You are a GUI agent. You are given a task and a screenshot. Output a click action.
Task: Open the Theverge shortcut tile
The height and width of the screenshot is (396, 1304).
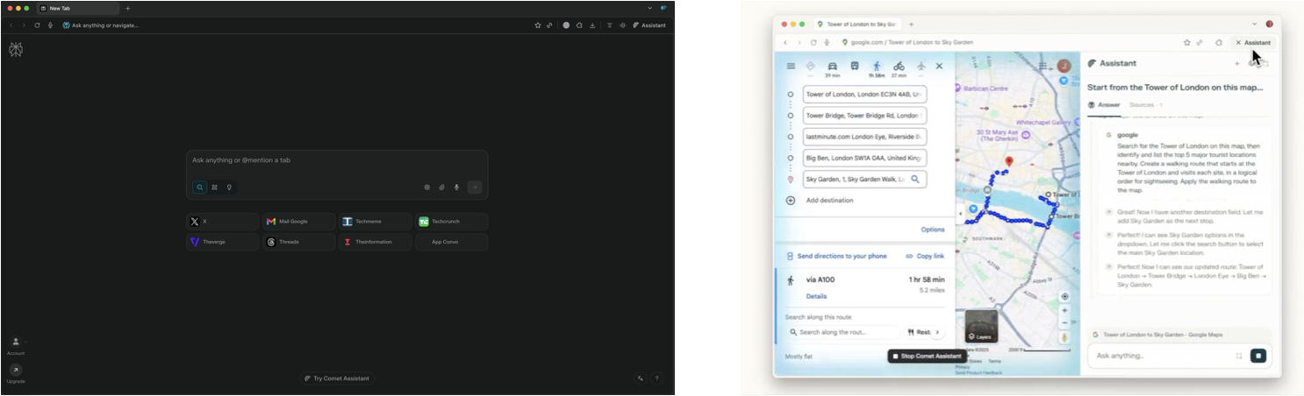coord(223,242)
